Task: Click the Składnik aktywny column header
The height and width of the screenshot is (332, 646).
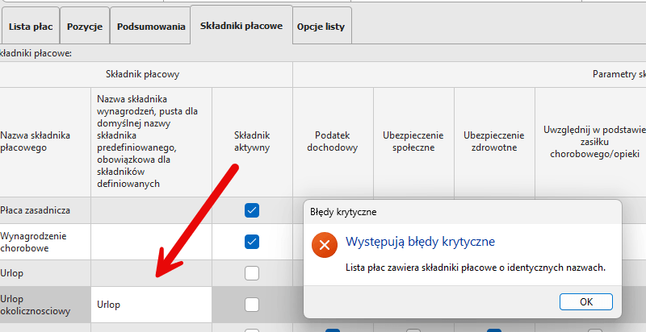Action: 252,142
